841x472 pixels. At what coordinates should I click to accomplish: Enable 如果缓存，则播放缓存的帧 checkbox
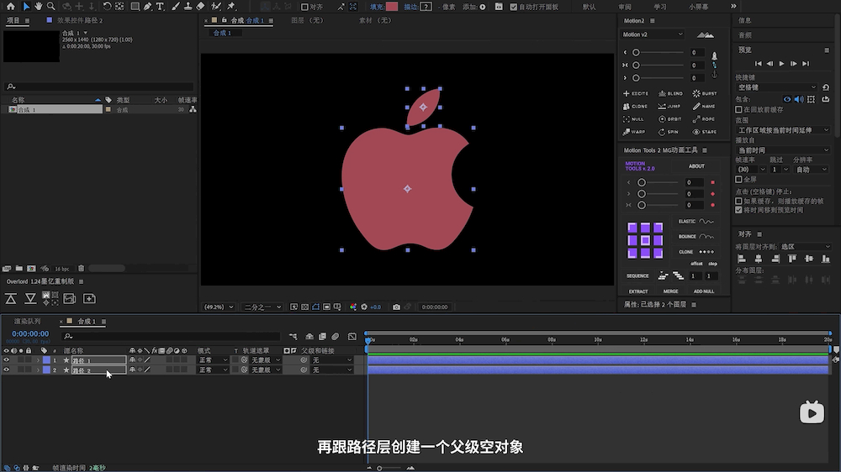[x=738, y=201]
